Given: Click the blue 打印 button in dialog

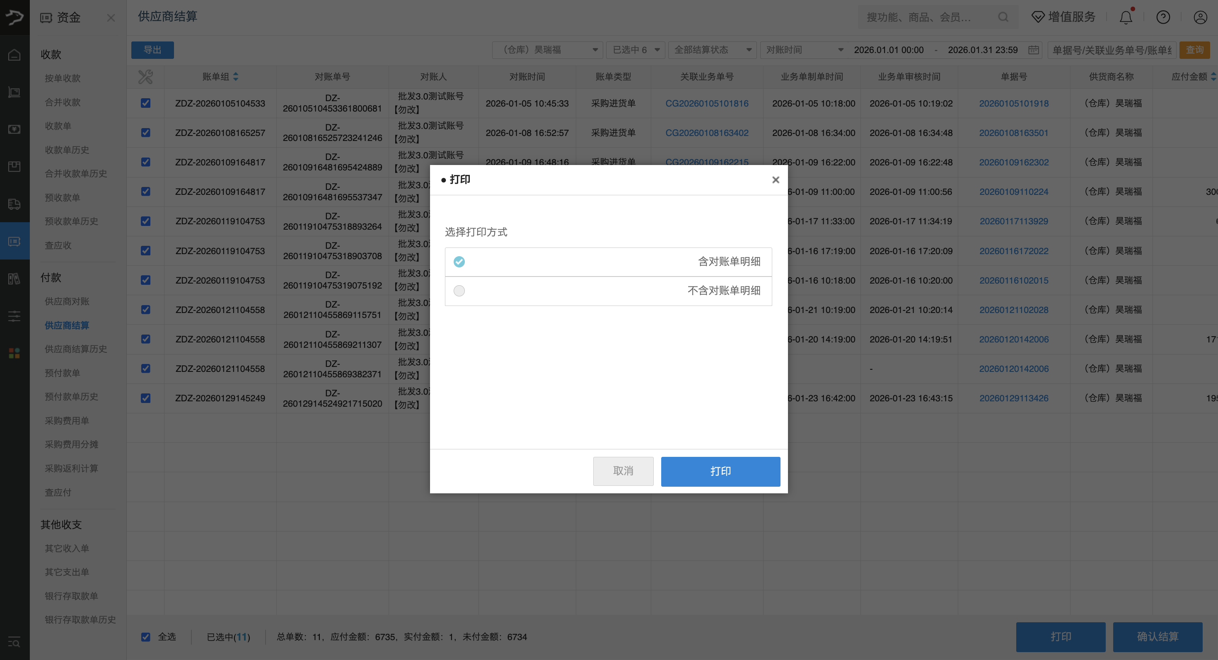Looking at the screenshot, I should coord(720,471).
